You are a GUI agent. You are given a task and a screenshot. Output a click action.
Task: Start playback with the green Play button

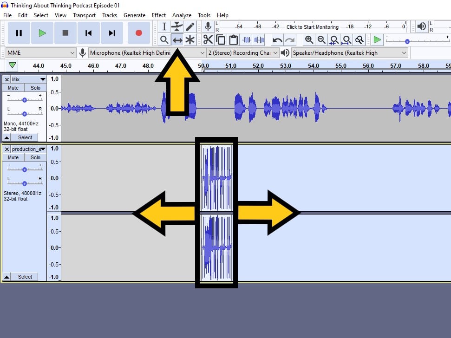tap(42, 33)
